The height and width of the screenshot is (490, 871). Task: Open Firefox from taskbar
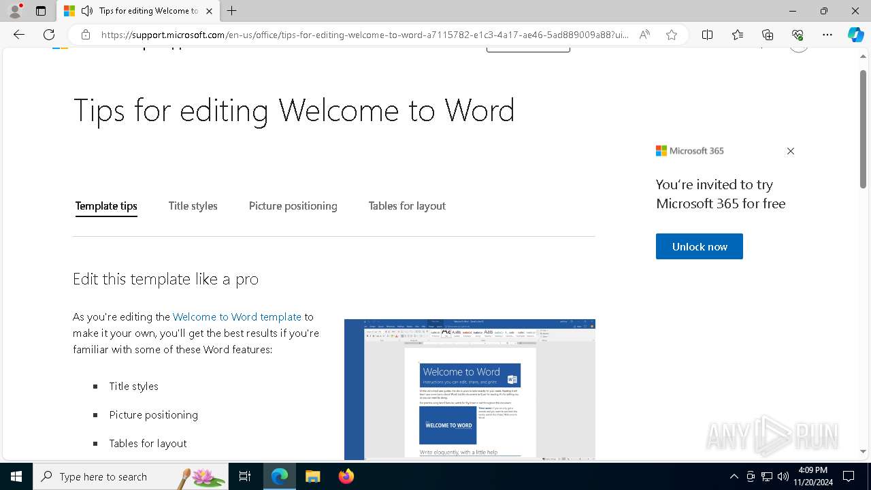pyautogui.click(x=346, y=476)
